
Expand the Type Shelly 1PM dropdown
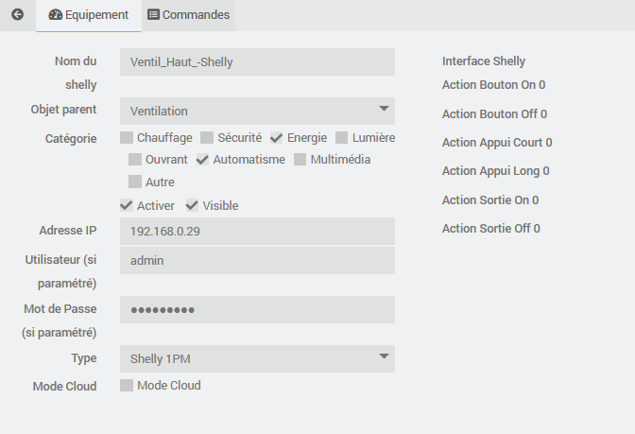click(257, 358)
